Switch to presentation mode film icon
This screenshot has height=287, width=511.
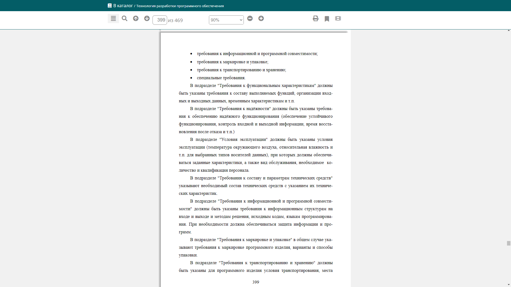point(338,18)
